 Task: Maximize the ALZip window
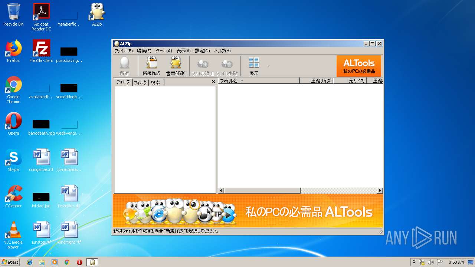tap(373, 44)
